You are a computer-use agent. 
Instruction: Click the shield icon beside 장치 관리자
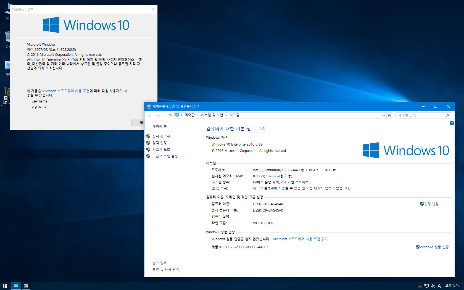[x=148, y=136]
